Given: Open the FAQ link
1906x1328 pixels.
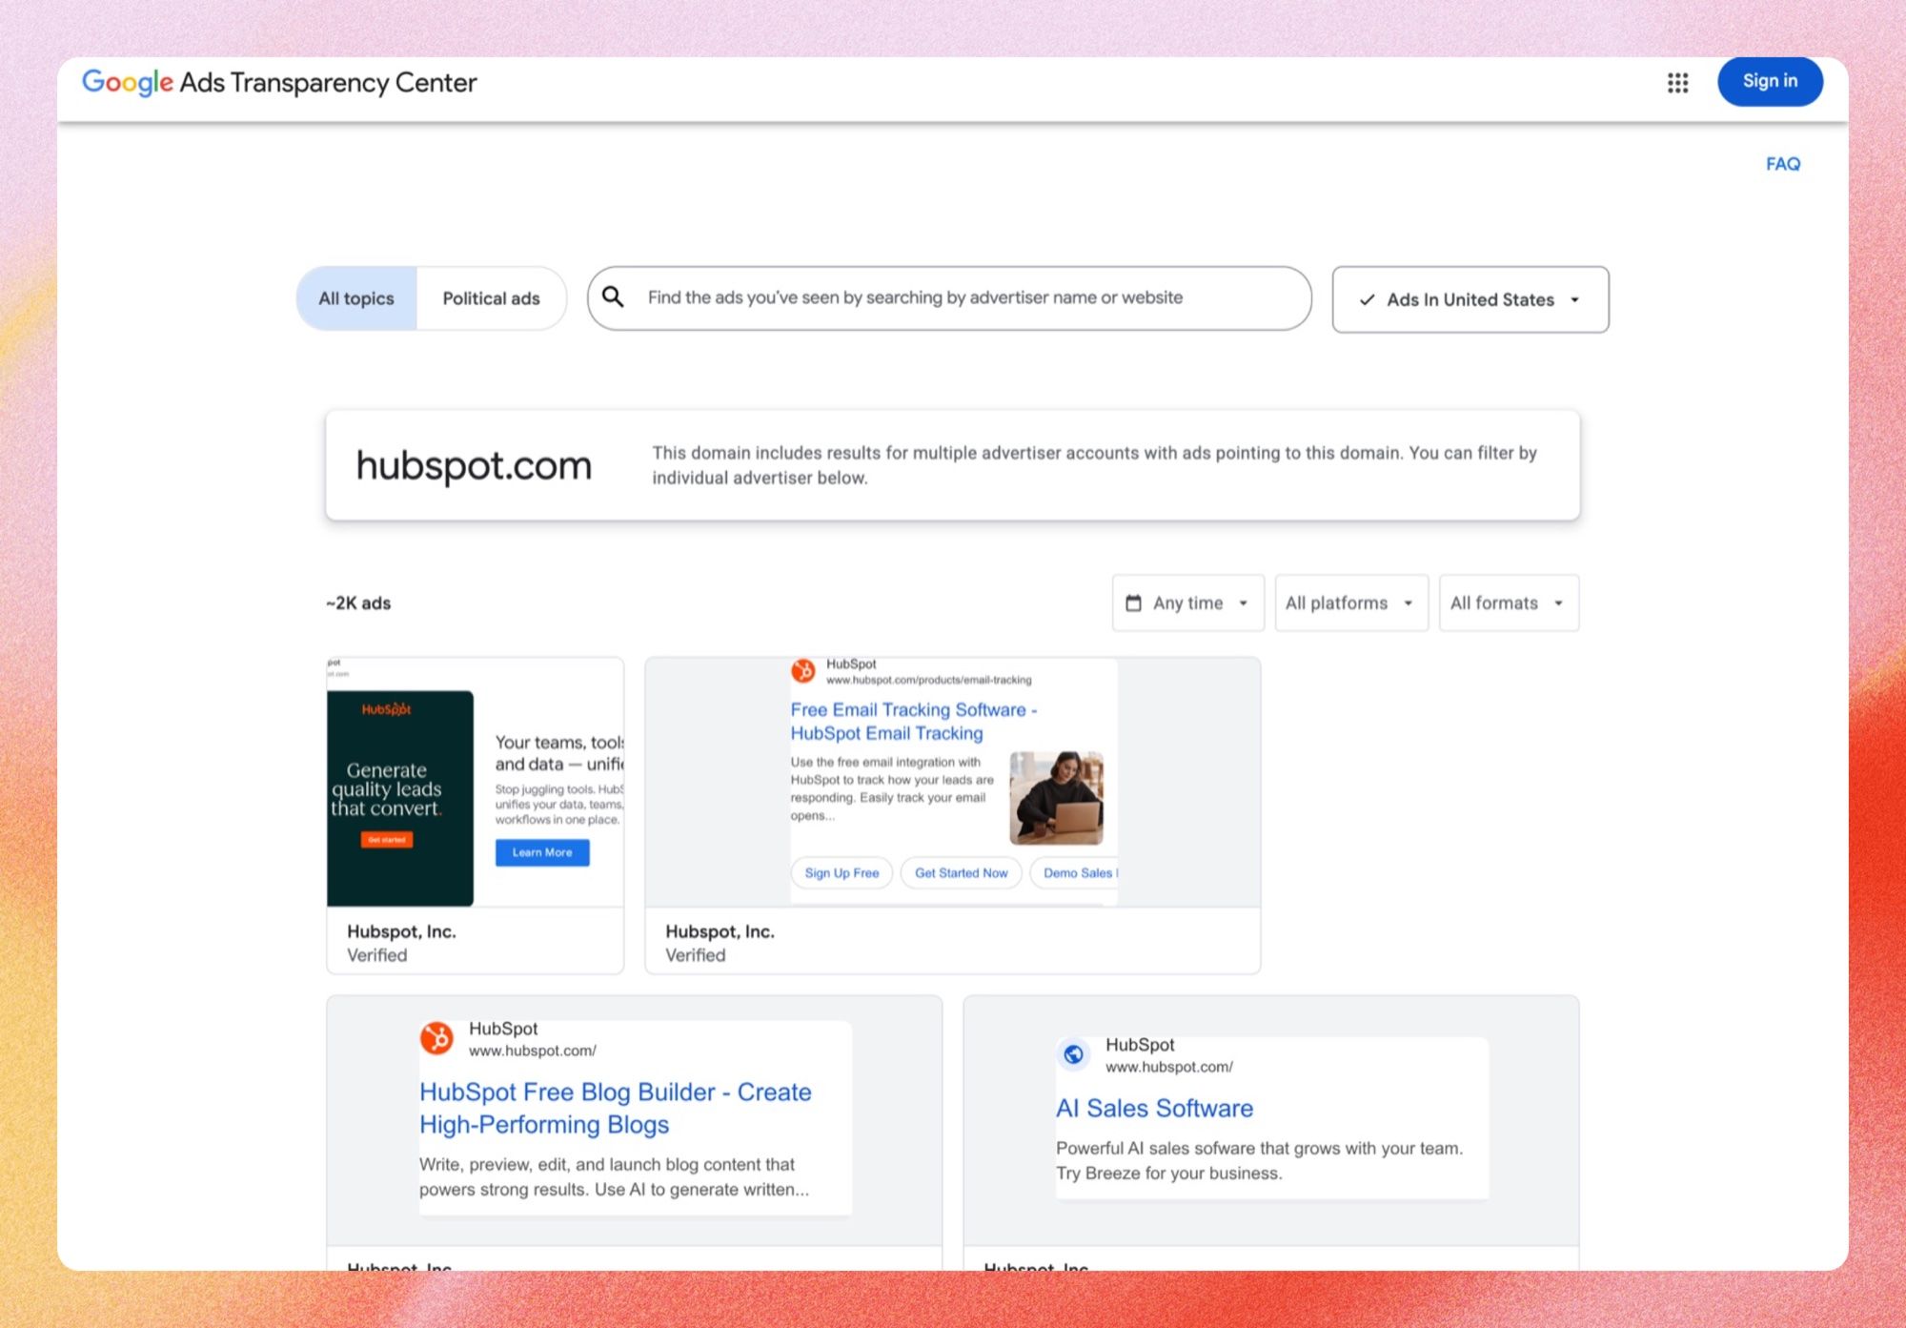Looking at the screenshot, I should coord(1782,164).
